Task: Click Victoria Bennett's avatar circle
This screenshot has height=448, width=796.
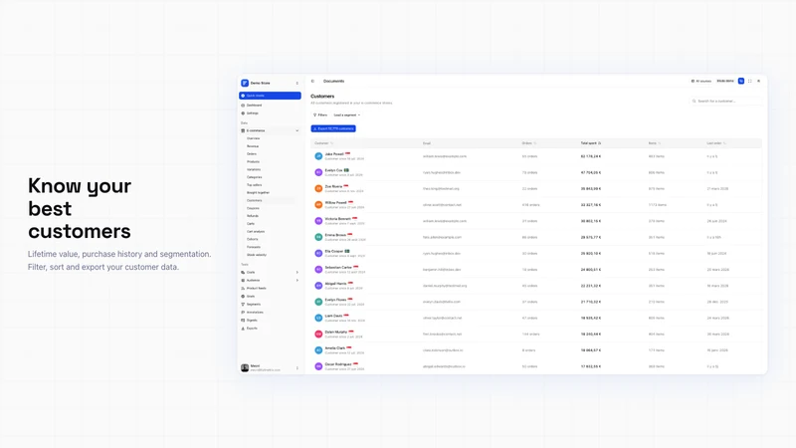Action: click(318, 221)
